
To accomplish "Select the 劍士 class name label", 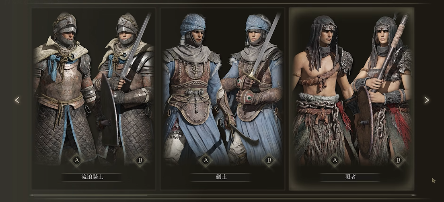I will tap(222, 177).
